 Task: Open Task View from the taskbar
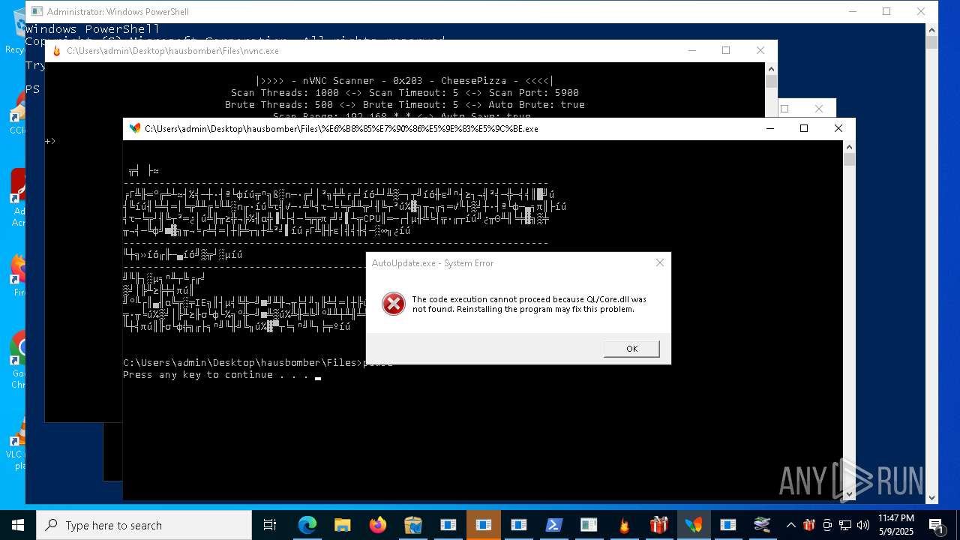270,525
